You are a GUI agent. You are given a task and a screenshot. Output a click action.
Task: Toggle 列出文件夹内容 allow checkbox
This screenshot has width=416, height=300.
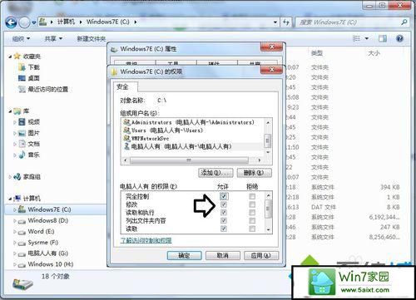pyautogui.click(x=224, y=220)
